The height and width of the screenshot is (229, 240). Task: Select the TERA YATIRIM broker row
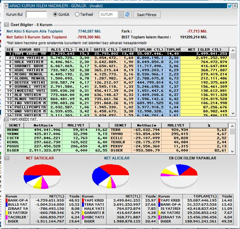click(117, 58)
